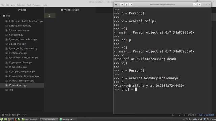Open 5_scope_classmethods.py file
The width and height of the screenshot is (216, 121).
click(23, 39)
